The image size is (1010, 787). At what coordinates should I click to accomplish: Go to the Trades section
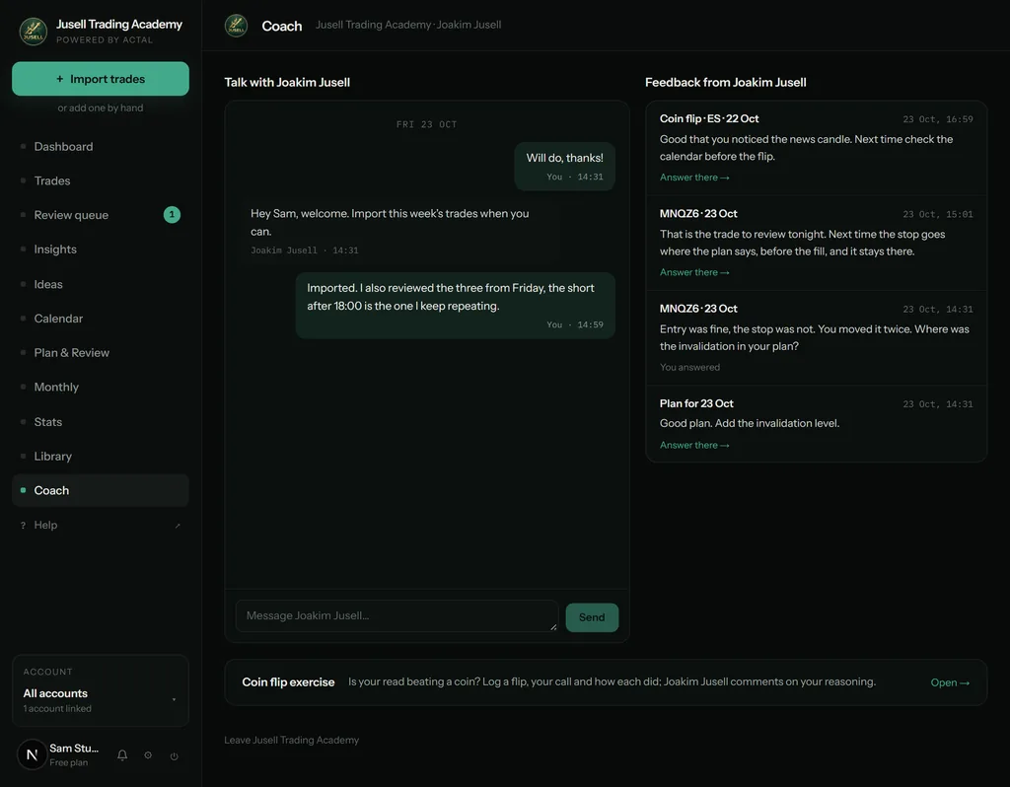pos(101,181)
